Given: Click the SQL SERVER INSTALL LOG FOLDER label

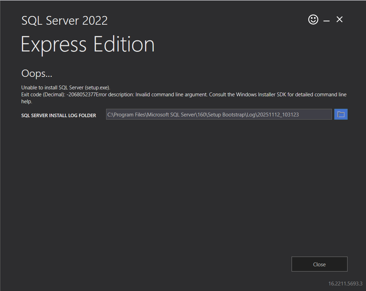Looking at the screenshot, I should coord(58,115).
